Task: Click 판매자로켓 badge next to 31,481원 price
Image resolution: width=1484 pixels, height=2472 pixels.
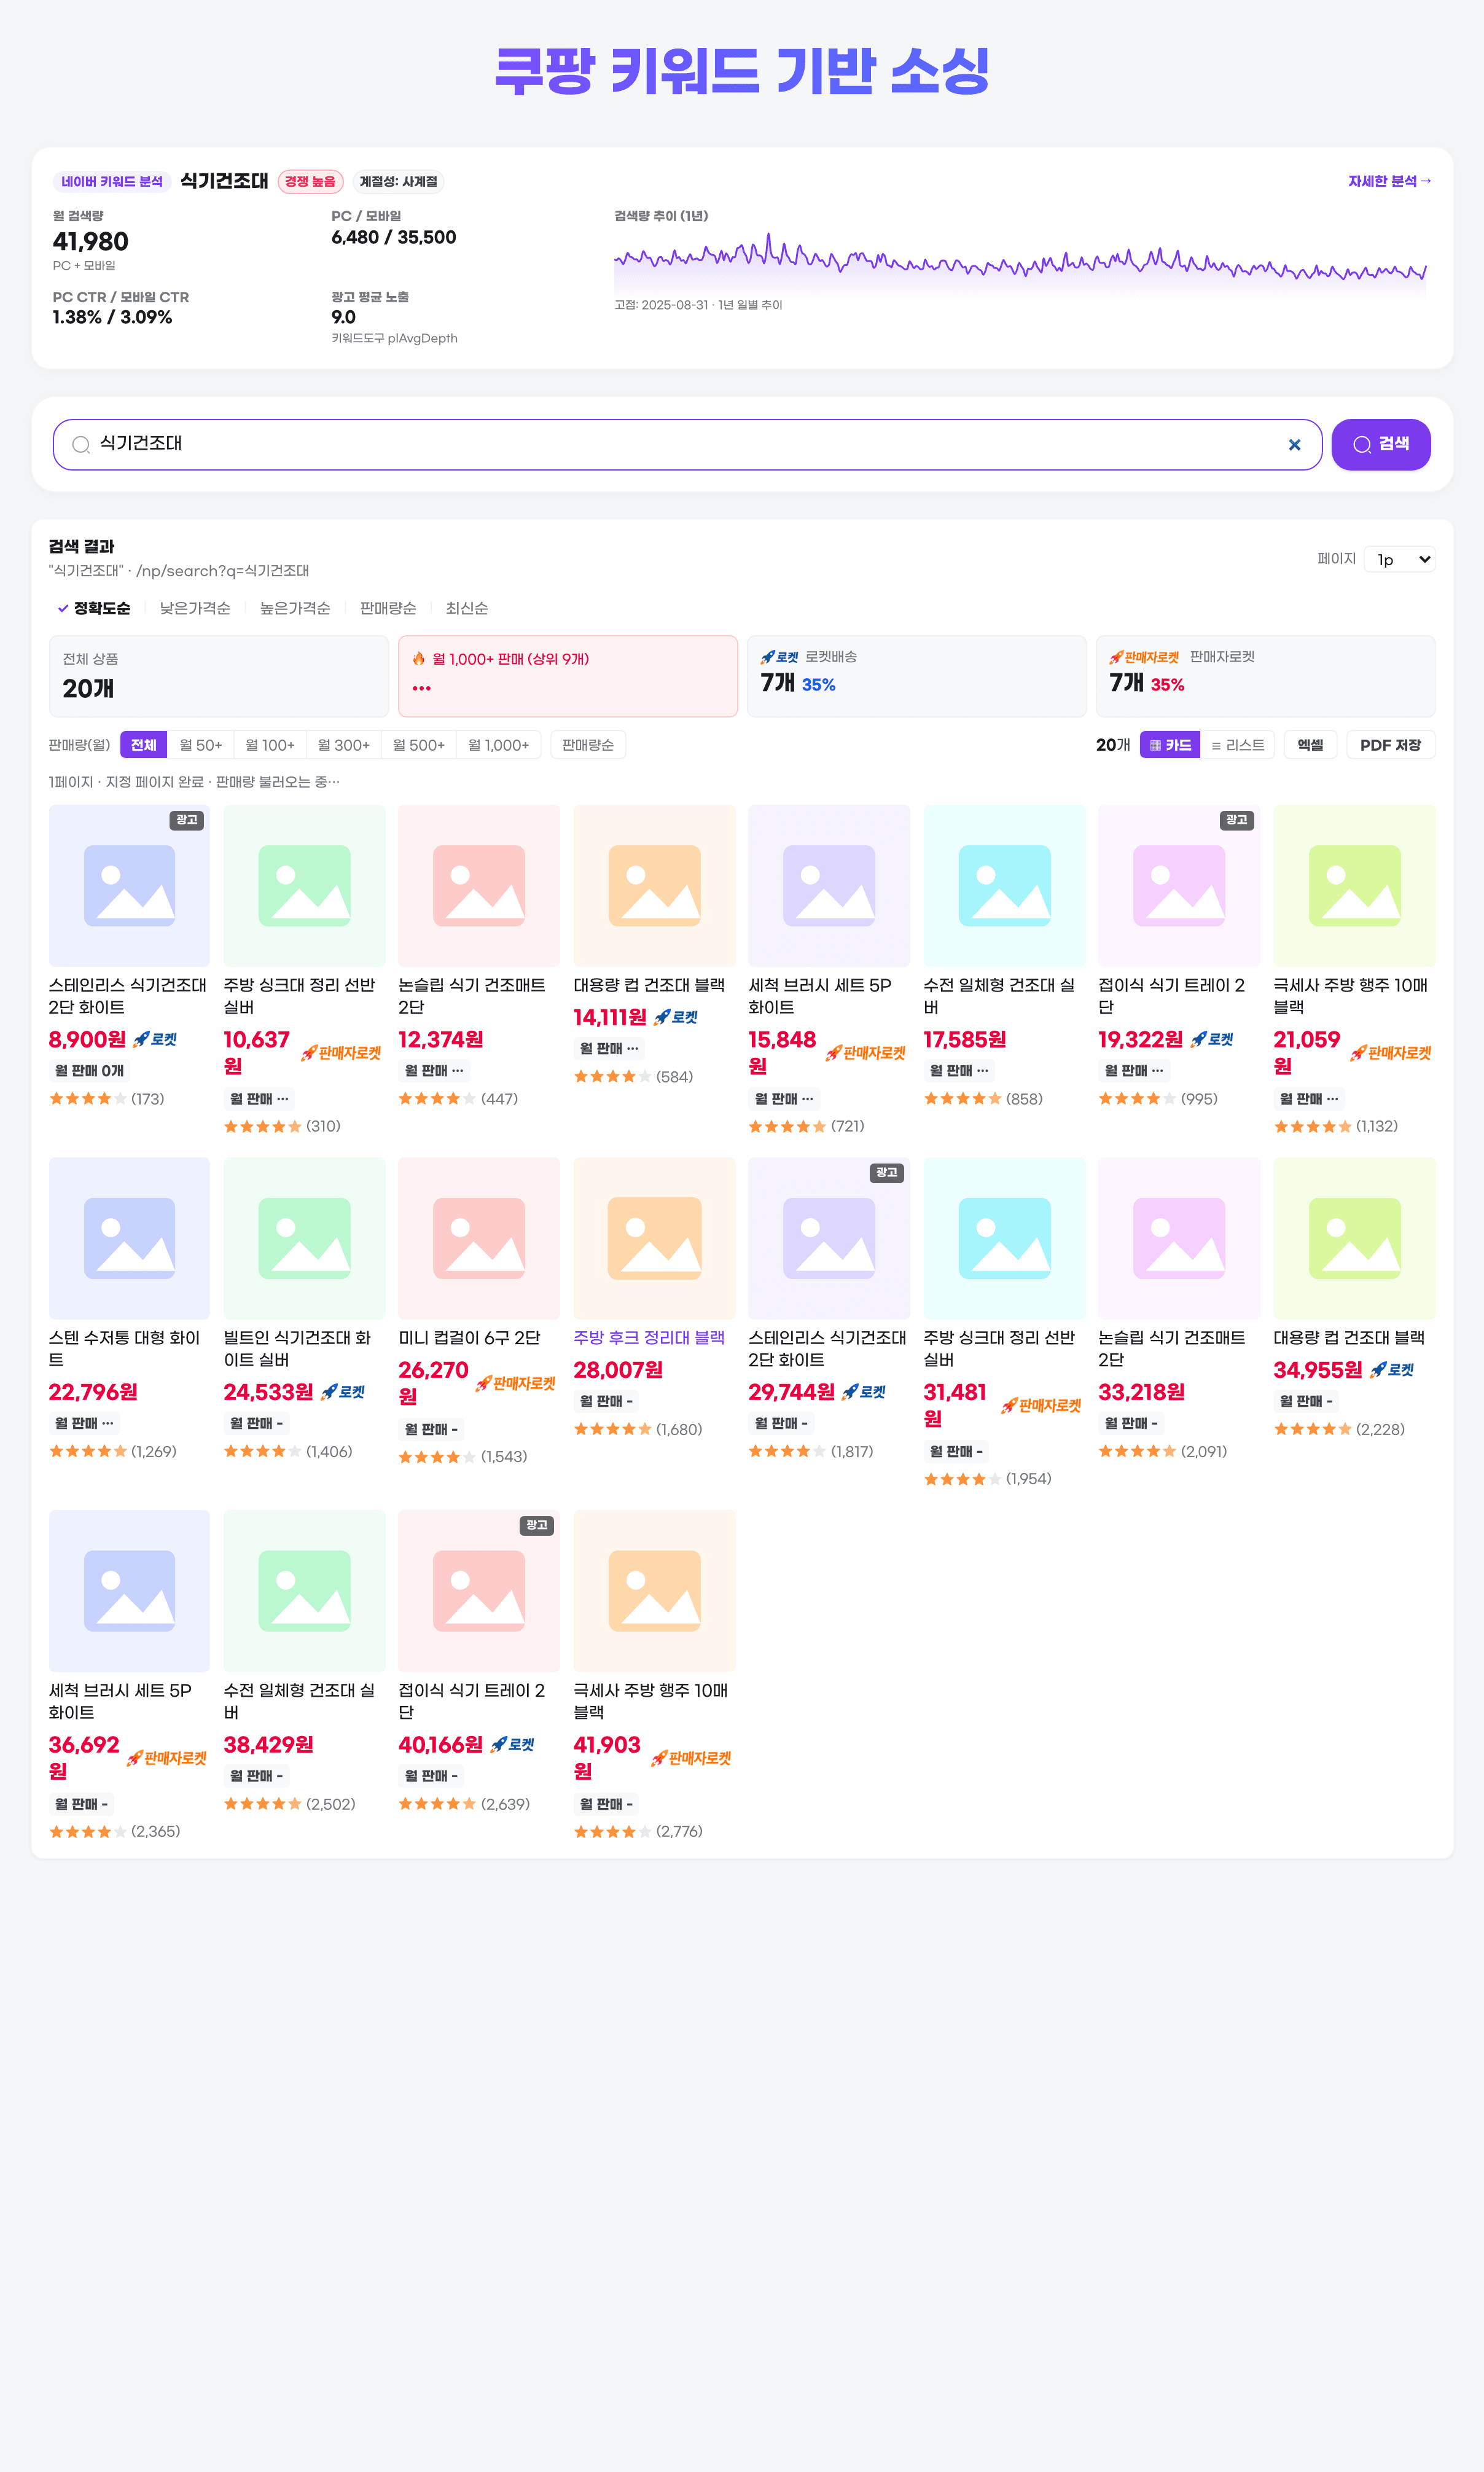Action: (1042, 1406)
